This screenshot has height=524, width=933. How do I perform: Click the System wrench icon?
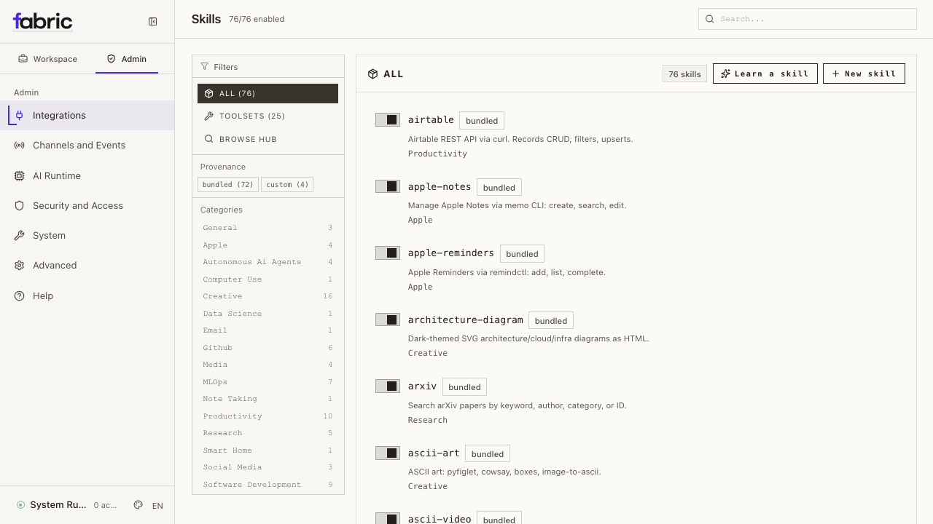(x=20, y=236)
